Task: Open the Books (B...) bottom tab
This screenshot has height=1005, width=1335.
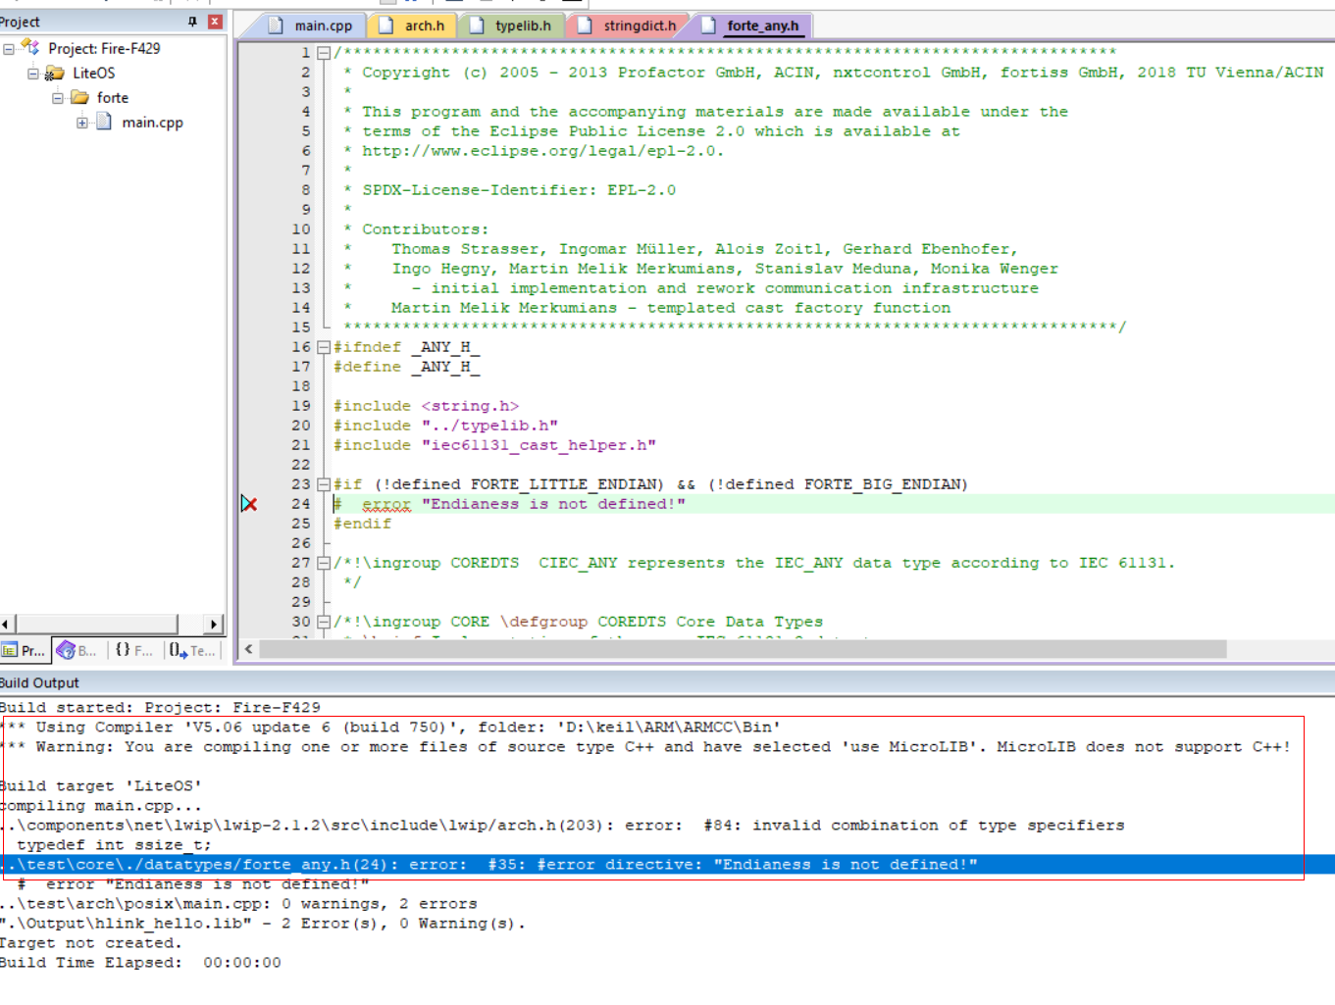Action: [x=77, y=650]
